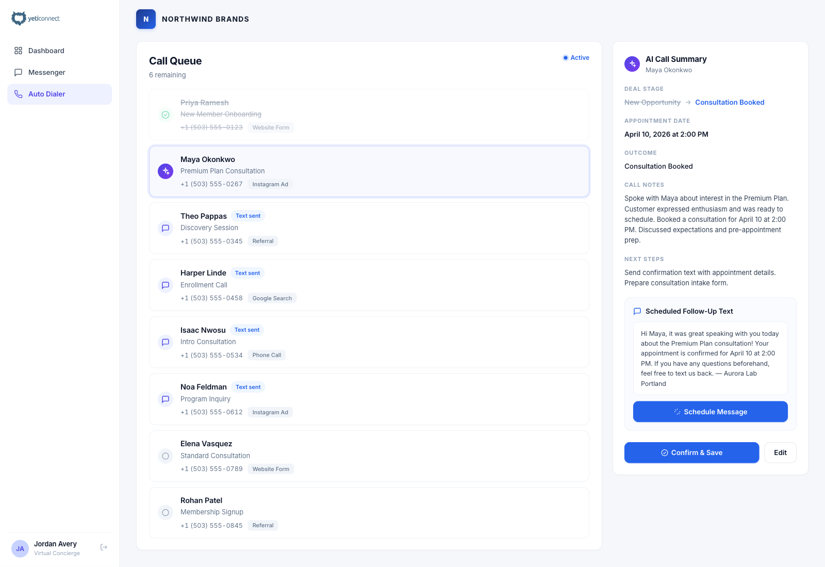Click the AI sparkle icon on Maya Okonkwo's card
Screen dimensions: 825x567
[165, 171]
